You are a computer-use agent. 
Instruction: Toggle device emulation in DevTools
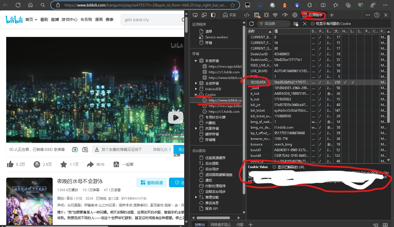(x=204, y=15)
